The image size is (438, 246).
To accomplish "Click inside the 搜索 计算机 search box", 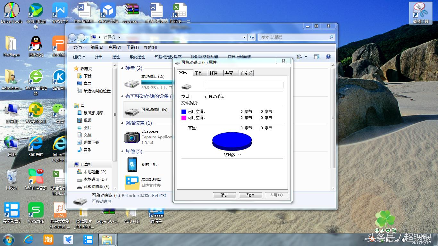I will pyautogui.click(x=295, y=37).
